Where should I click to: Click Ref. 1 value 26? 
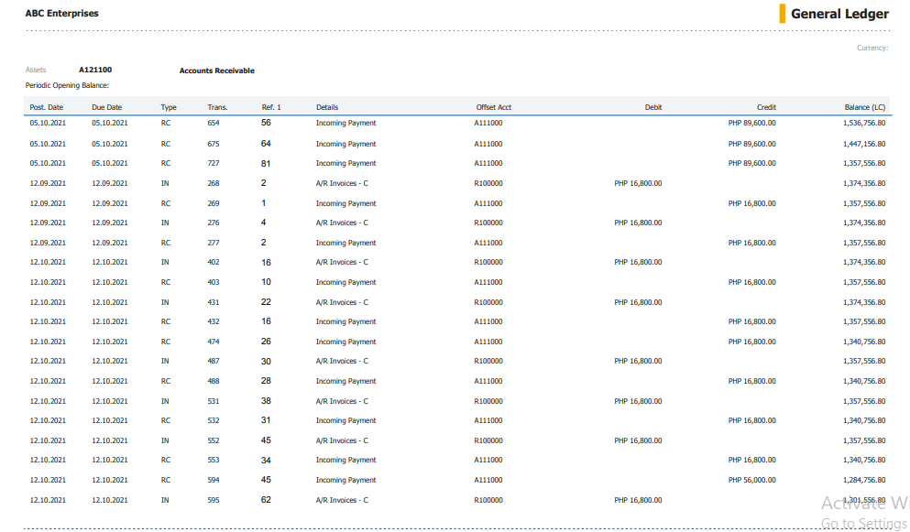[x=266, y=342]
